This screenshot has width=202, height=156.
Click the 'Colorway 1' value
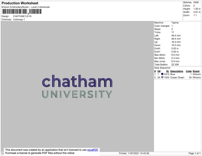pos(19,19)
